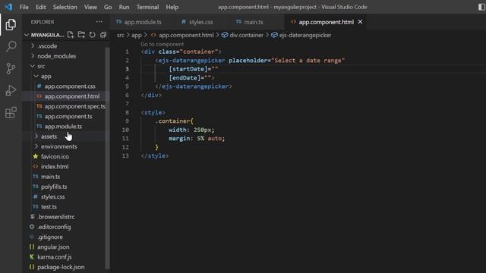The height and width of the screenshot is (273, 486).
Task: Click the src breadcrumb
Action: [121, 35]
